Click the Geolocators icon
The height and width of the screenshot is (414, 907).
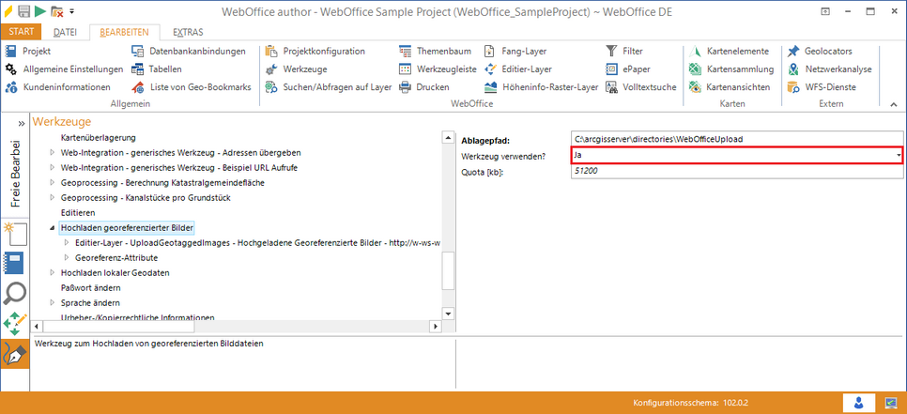(827, 51)
